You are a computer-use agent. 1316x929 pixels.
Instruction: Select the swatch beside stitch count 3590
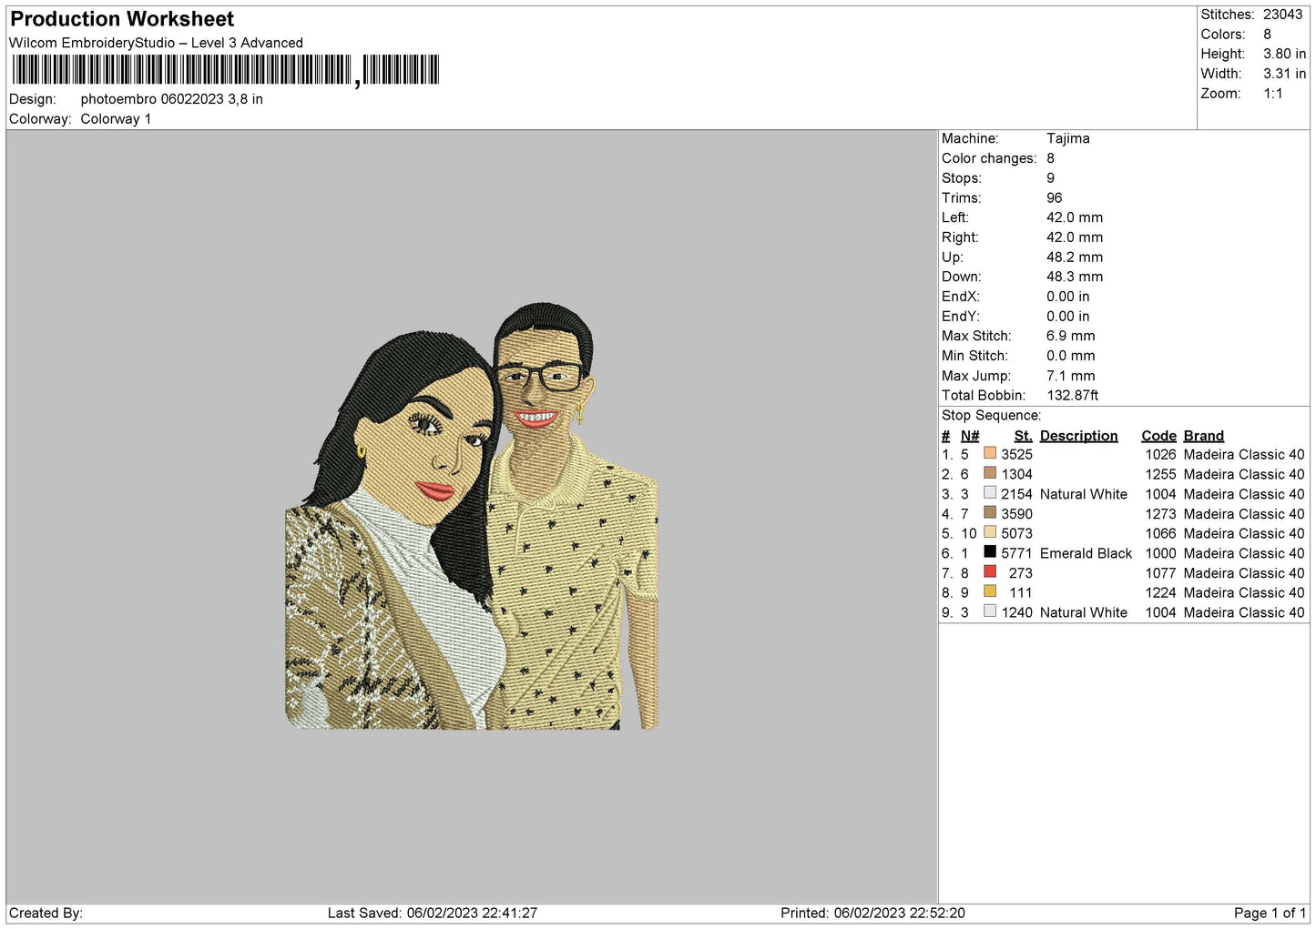(x=990, y=512)
